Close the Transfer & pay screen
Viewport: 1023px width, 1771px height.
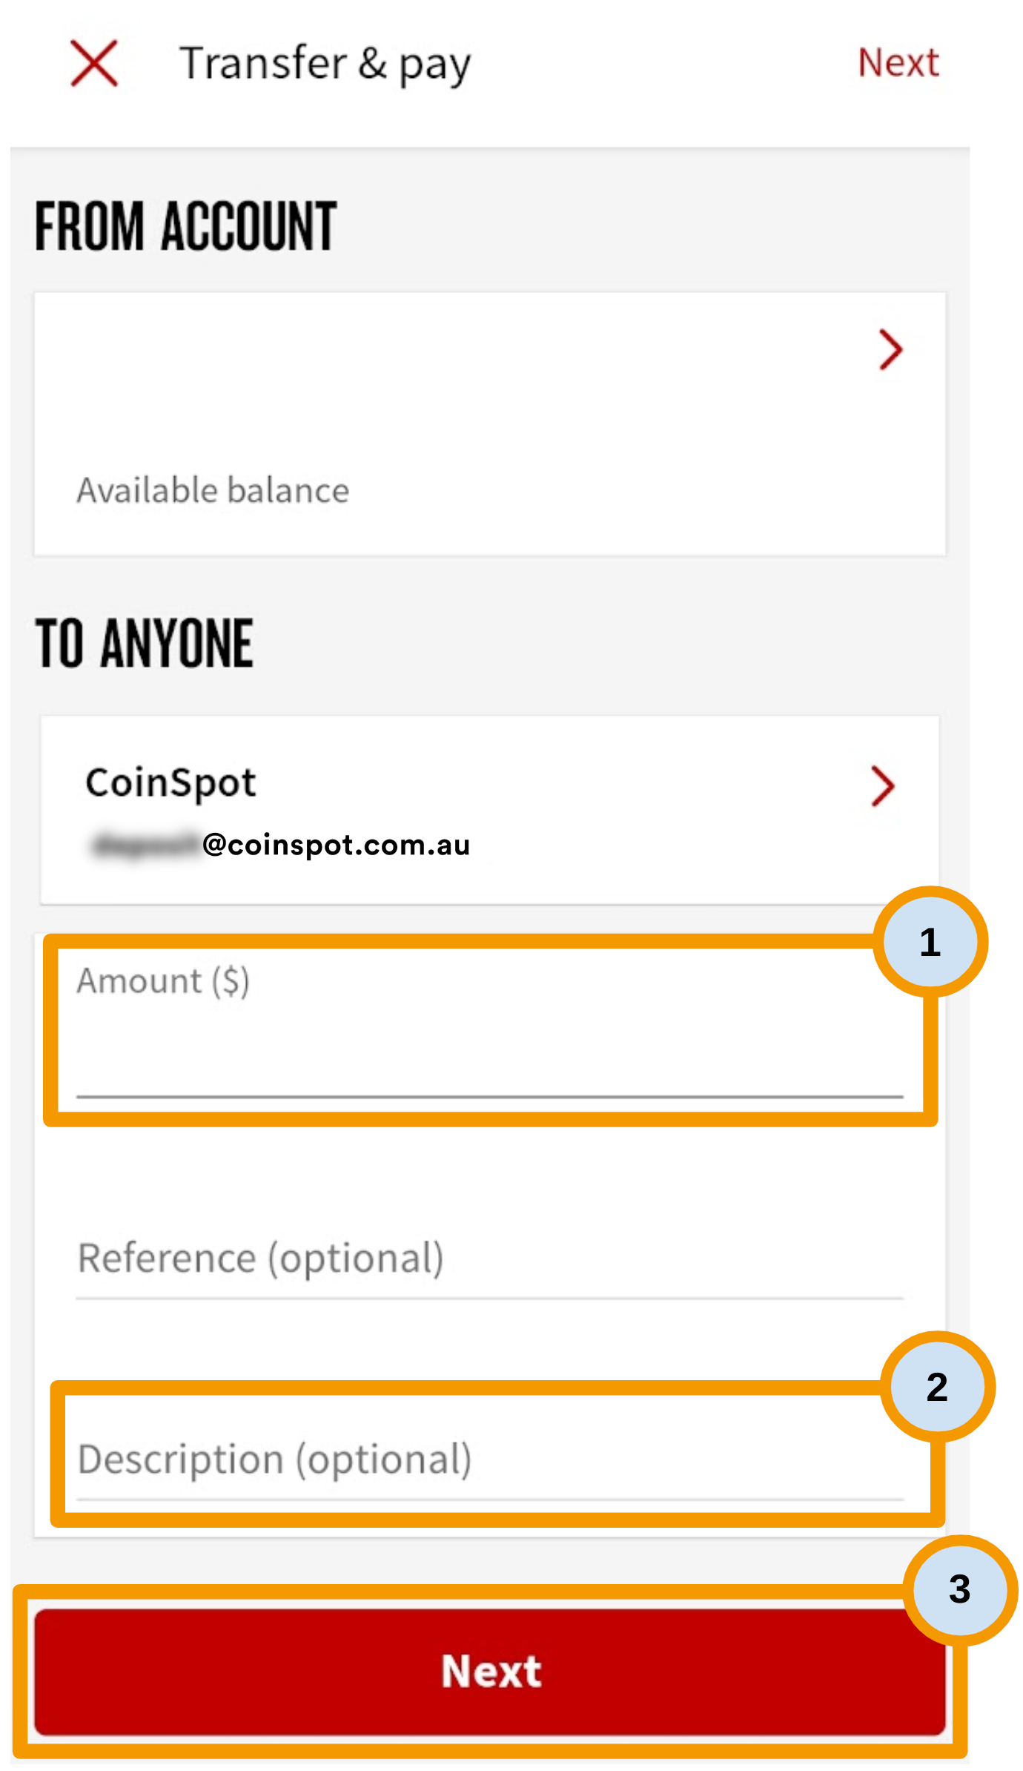point(94,63)
